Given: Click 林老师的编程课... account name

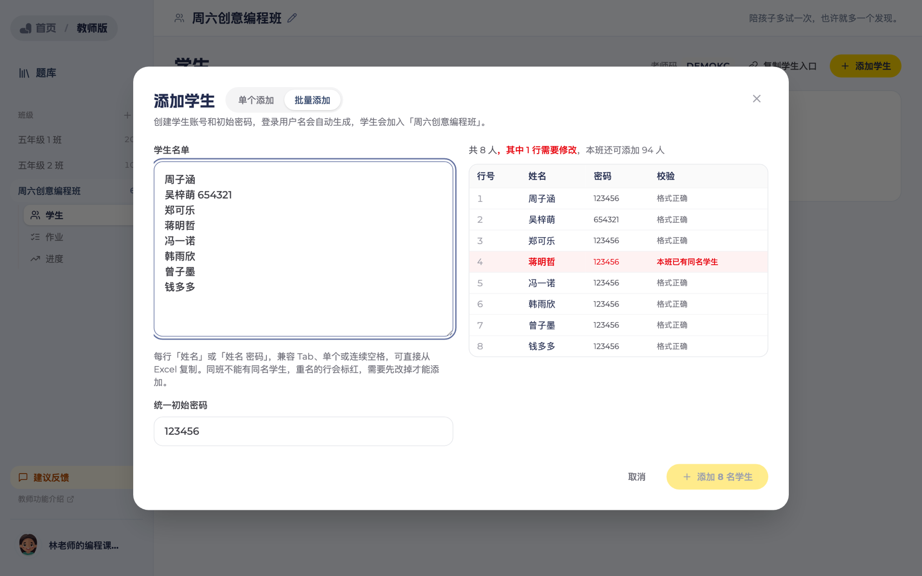Looking at the screenshot, I should pos(83,545).
